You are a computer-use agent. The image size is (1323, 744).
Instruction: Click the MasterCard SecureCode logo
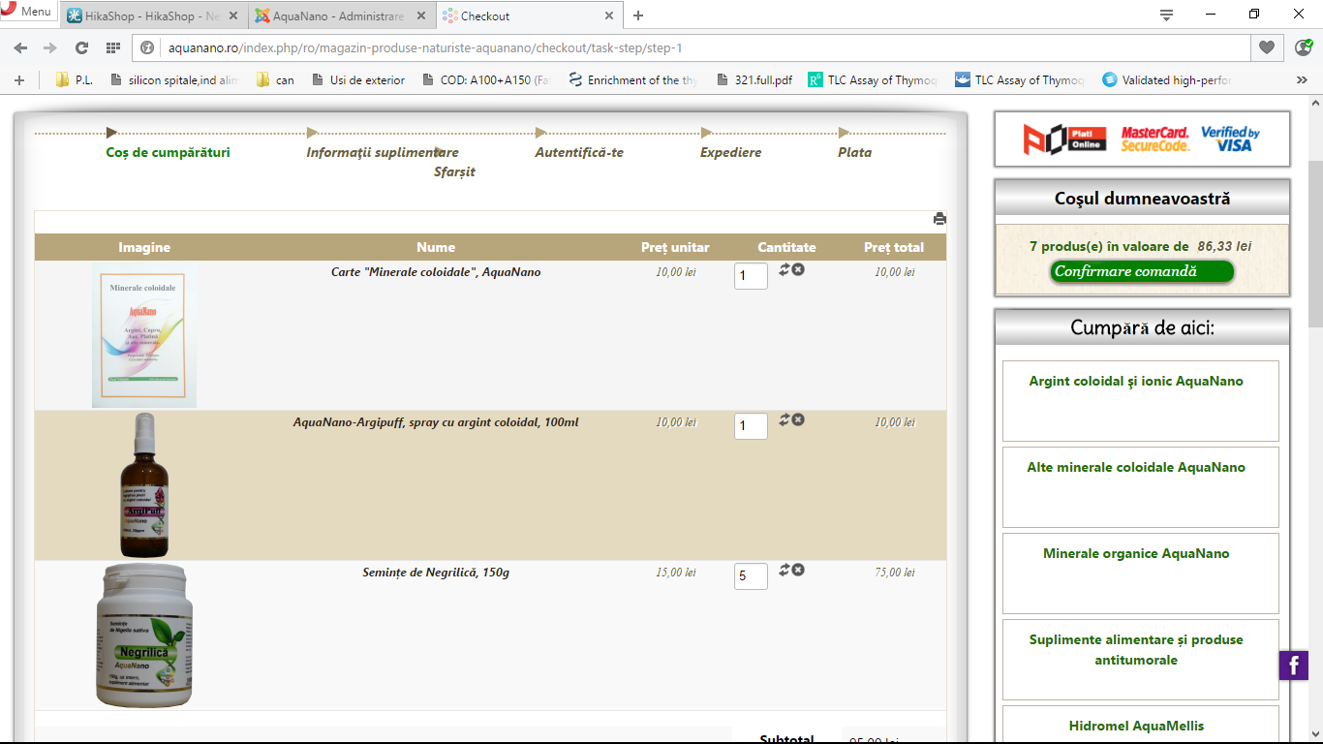pos(1155,139)
